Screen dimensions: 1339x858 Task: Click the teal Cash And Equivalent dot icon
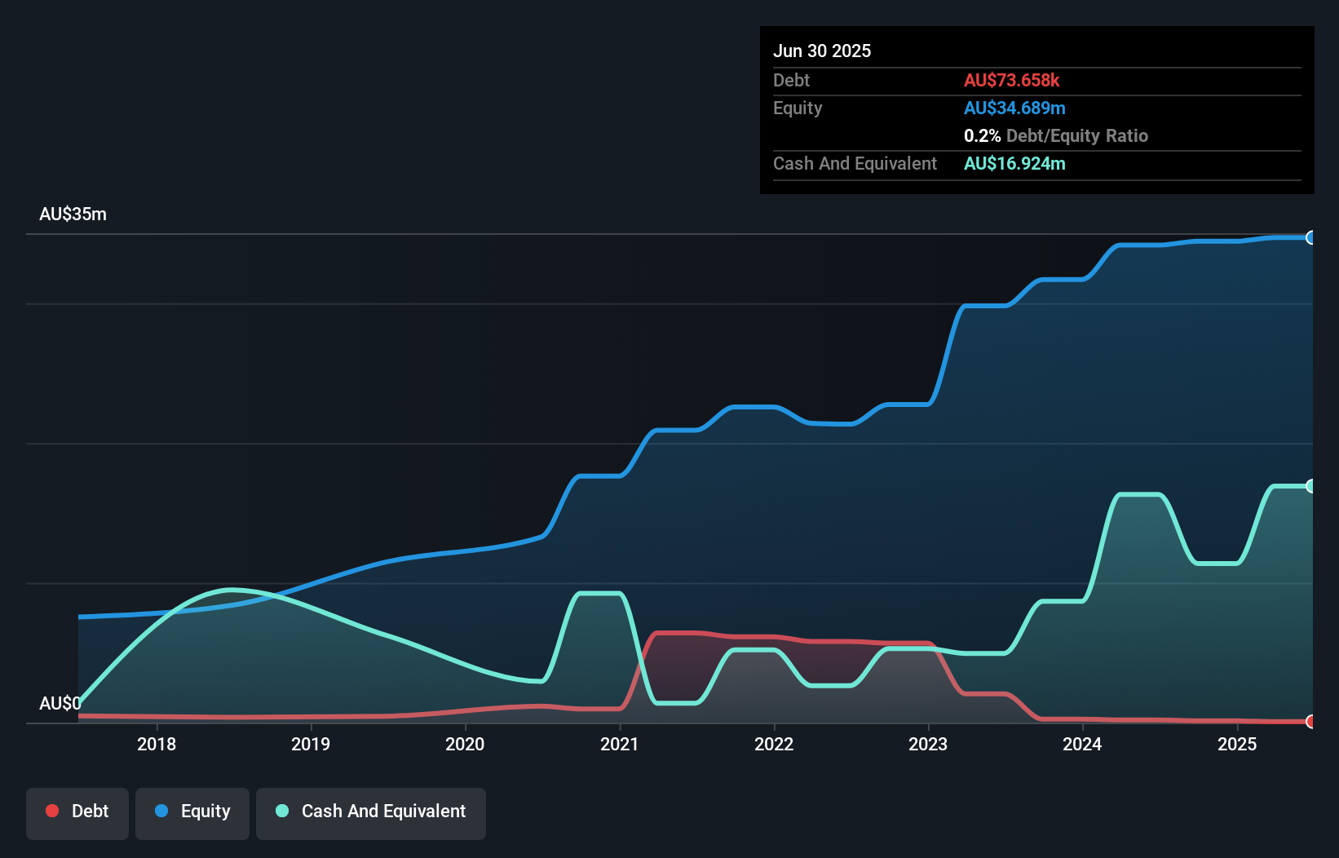click(x=281, y=811)
